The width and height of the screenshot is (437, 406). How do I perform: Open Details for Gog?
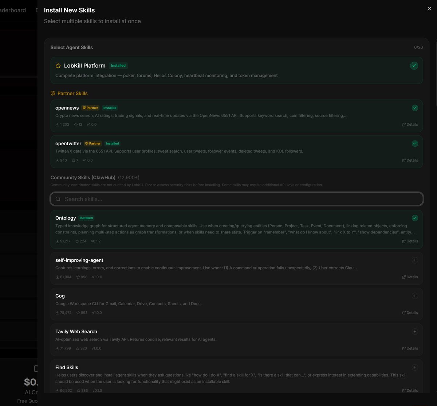(x=410, y=313)
